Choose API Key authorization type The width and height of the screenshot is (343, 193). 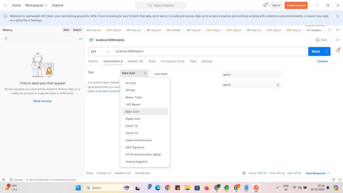coord(145,90)
